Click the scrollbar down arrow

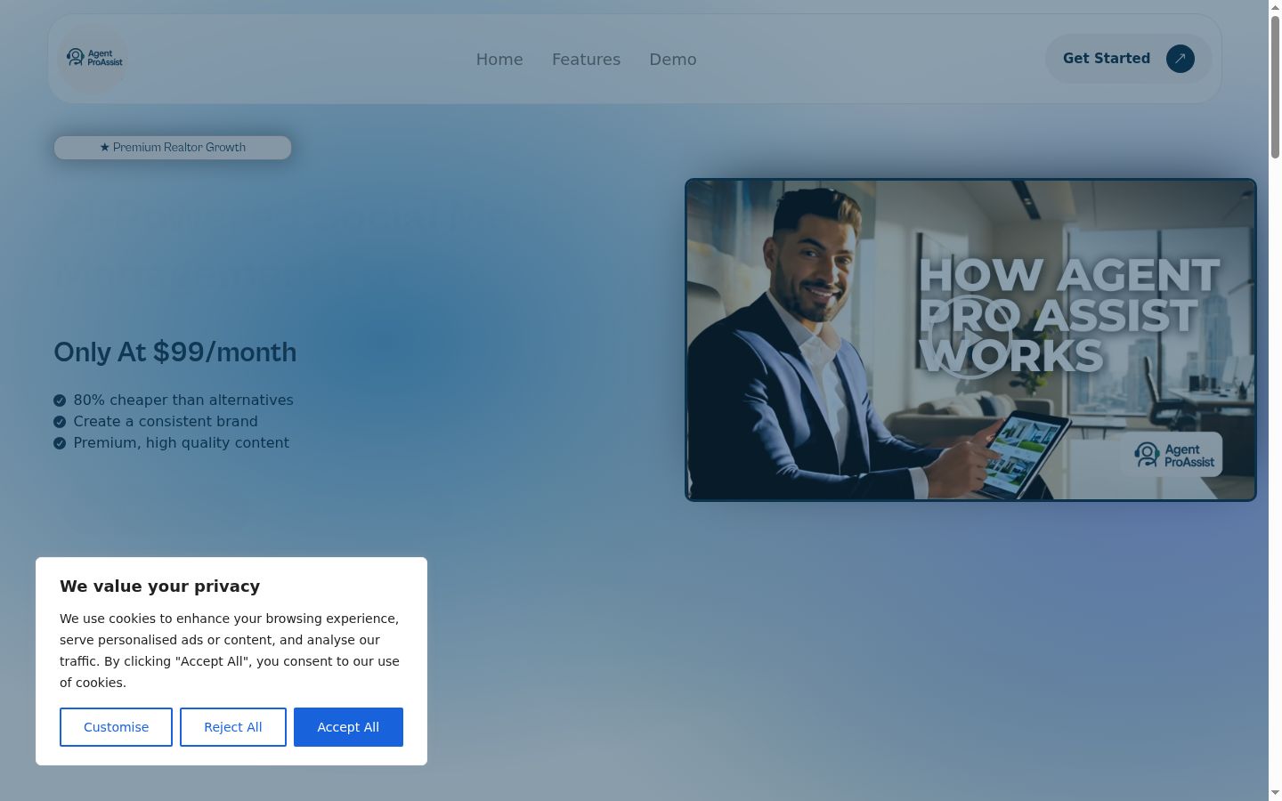click(1275, 793)
